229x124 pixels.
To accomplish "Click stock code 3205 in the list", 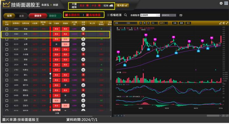I will pos(16,100).
